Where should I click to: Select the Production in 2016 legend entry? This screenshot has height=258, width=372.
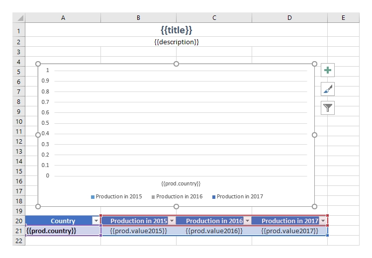click(177, 196)
